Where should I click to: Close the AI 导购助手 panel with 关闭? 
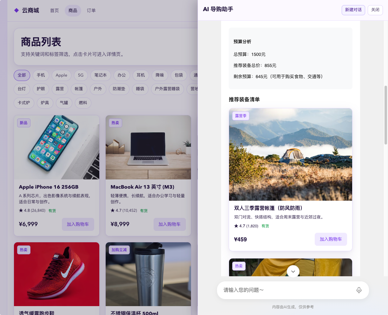375,10
